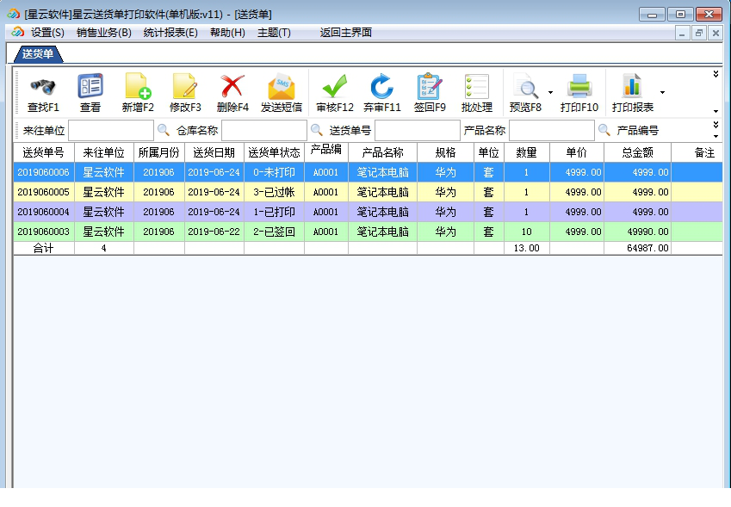Click the 查找F1 binoculars icon
731x507 pixels.
pos(43,86)
